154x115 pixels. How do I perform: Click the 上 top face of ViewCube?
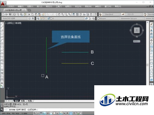(x=137, y=30)
